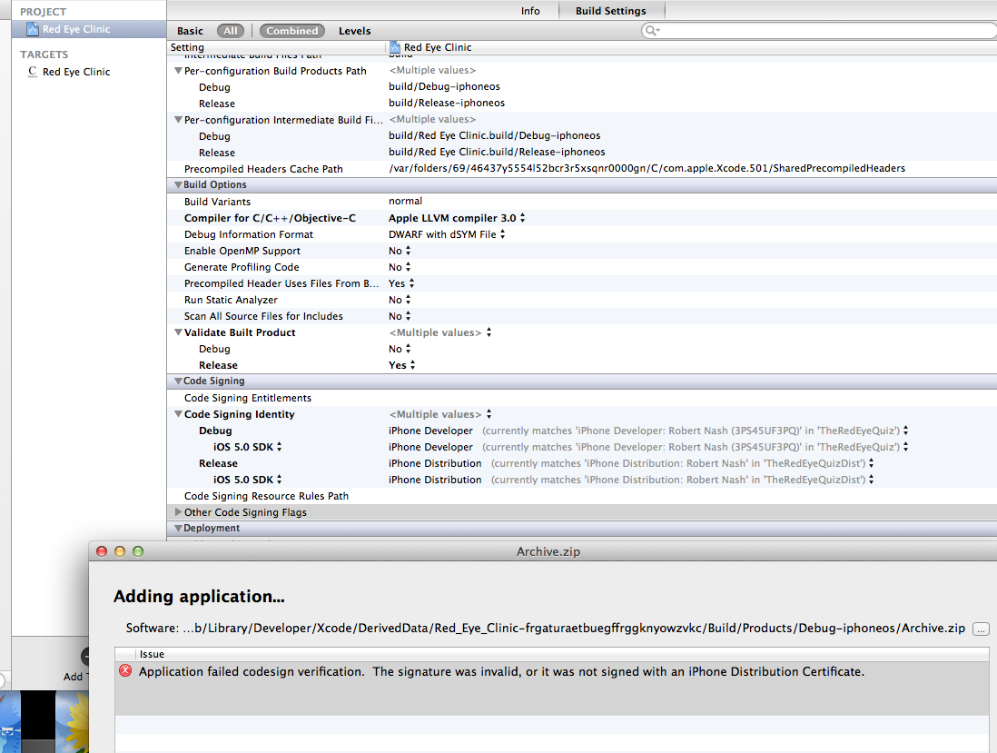This screenshot has width=997, height=753.
Task: Show All build settings
Action: click(x=230, y=31)
